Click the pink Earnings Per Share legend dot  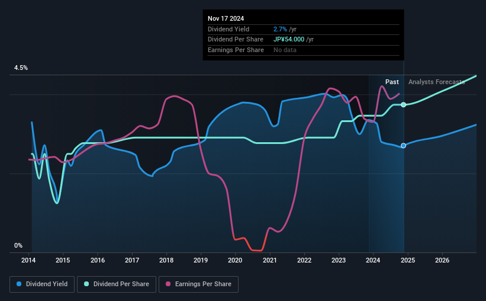coord(168,284)
